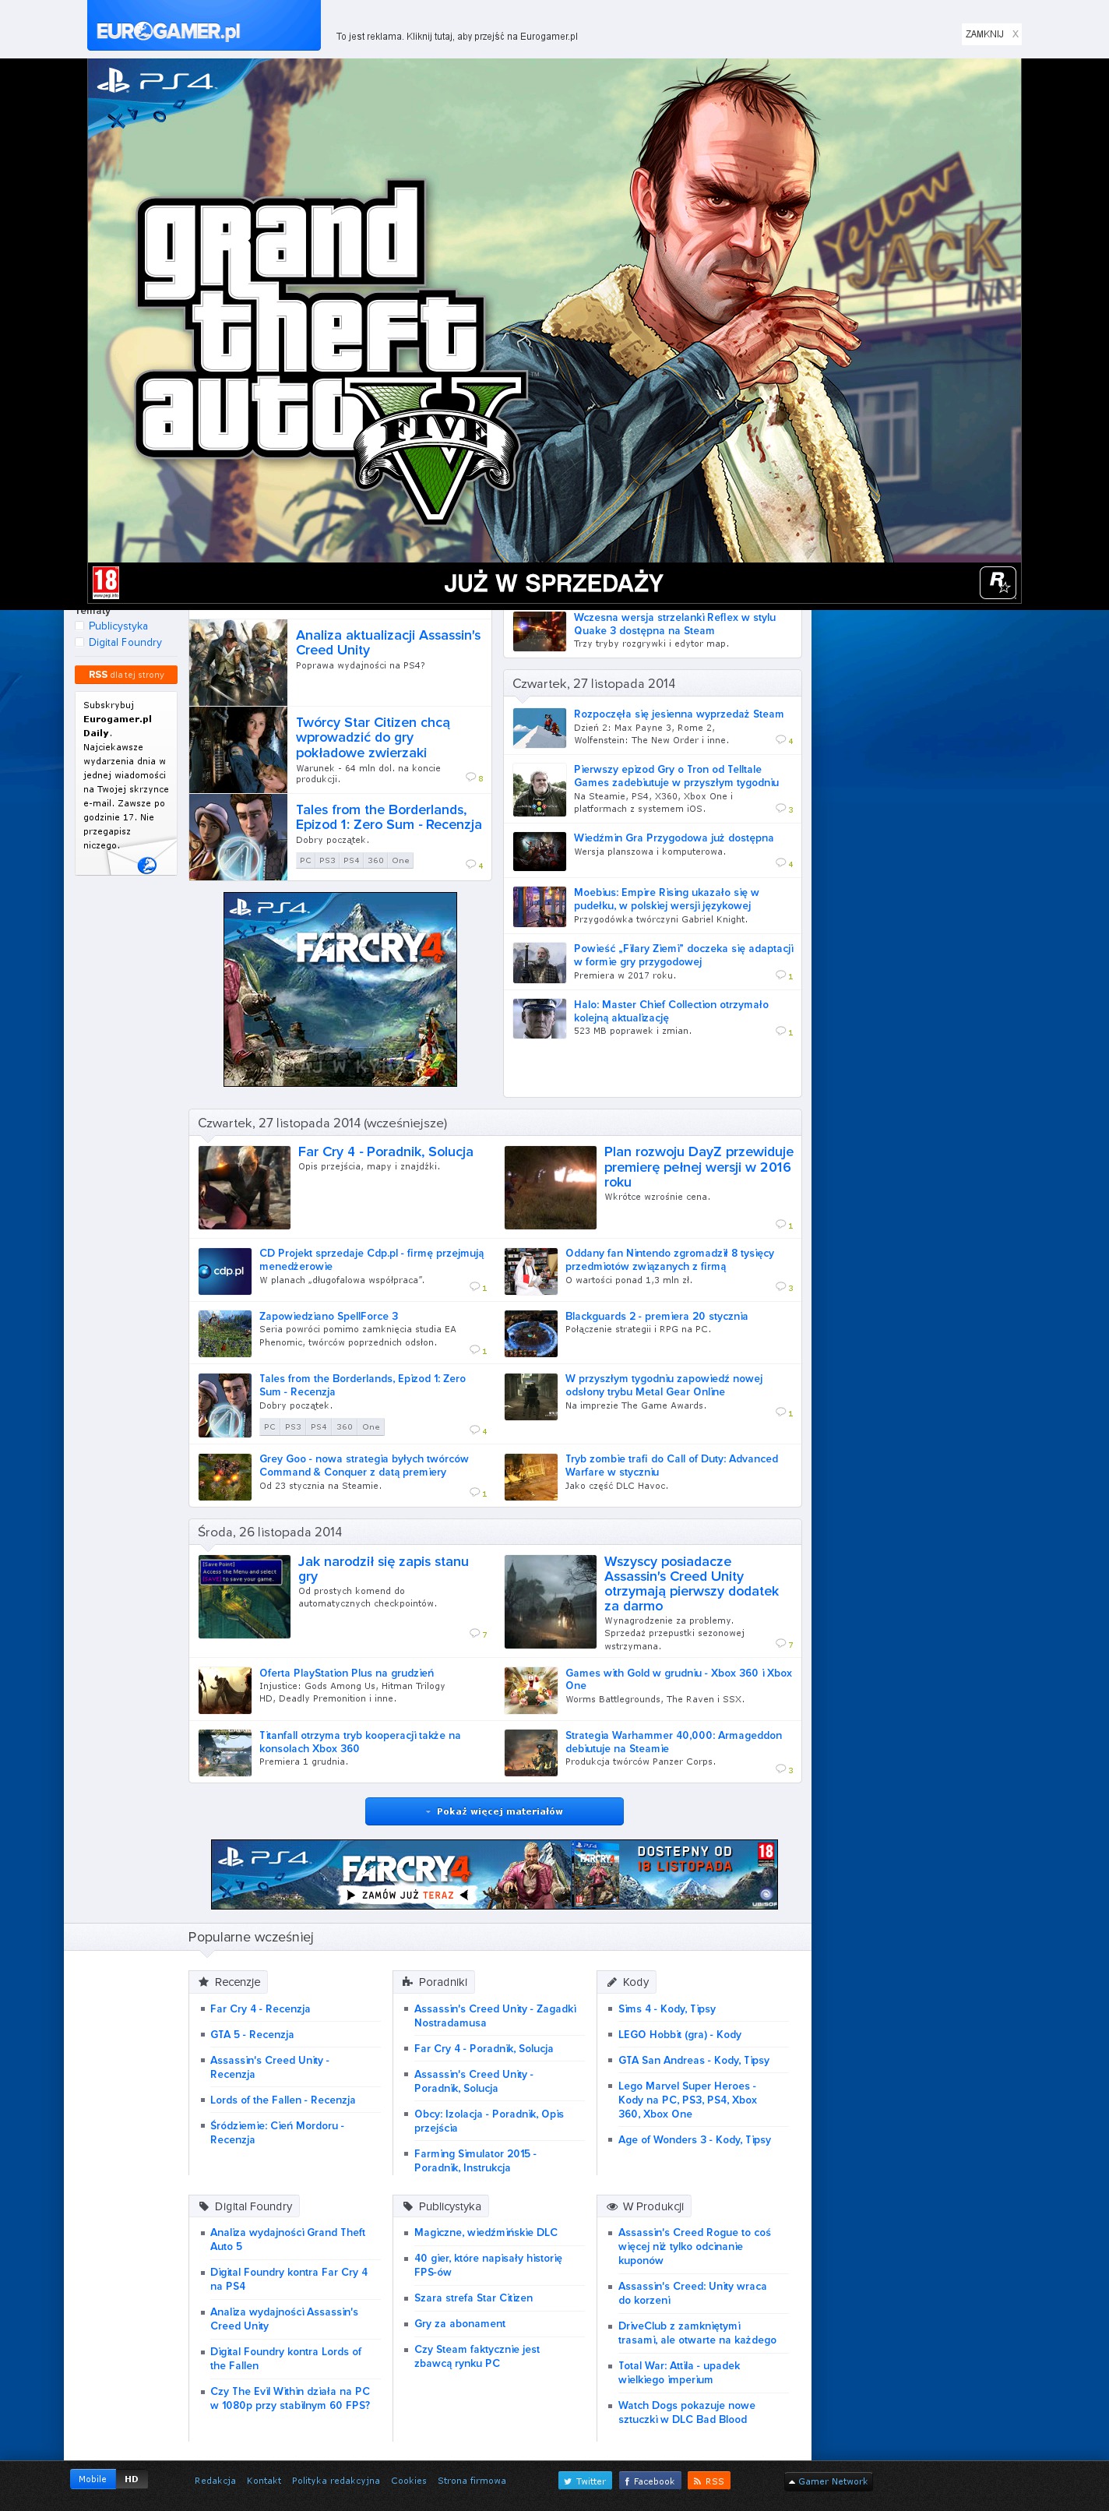Image resolution: width=1109 pixels, height=2511 pixels.
Task: Click the Eurogamer.pl logo at top
Action: pyautogui.click(x=168, y=31)
